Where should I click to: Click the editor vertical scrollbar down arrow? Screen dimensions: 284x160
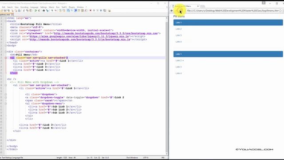tap(167, 154)
